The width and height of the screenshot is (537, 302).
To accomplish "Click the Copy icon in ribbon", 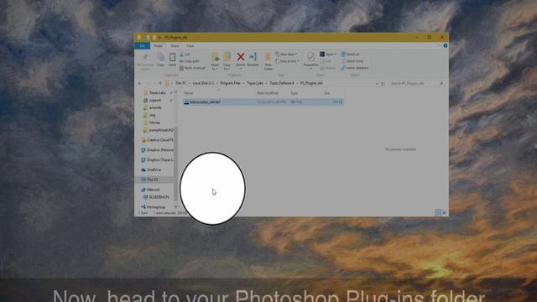I will 160,57.
